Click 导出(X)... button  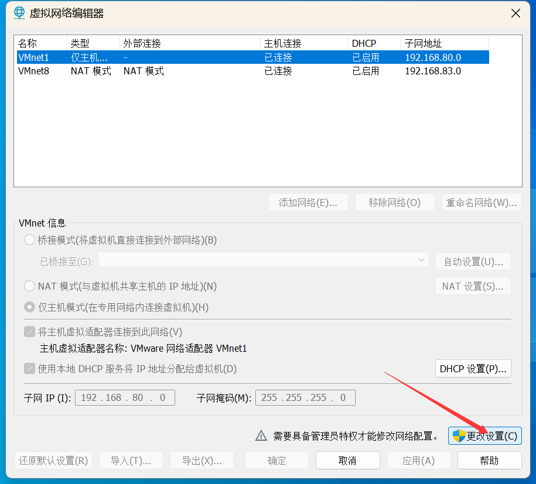202,461
